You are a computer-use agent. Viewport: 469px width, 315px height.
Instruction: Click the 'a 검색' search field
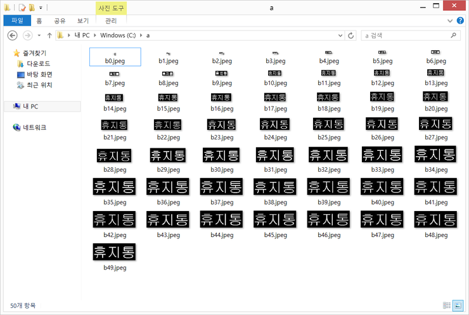click(x=406, y=35)
